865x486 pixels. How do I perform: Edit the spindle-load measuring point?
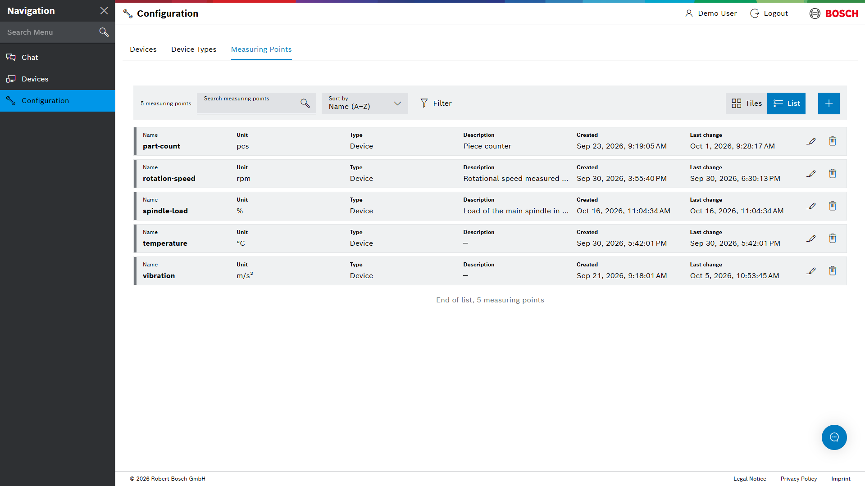pyautogui.click(x=811, y=206)
